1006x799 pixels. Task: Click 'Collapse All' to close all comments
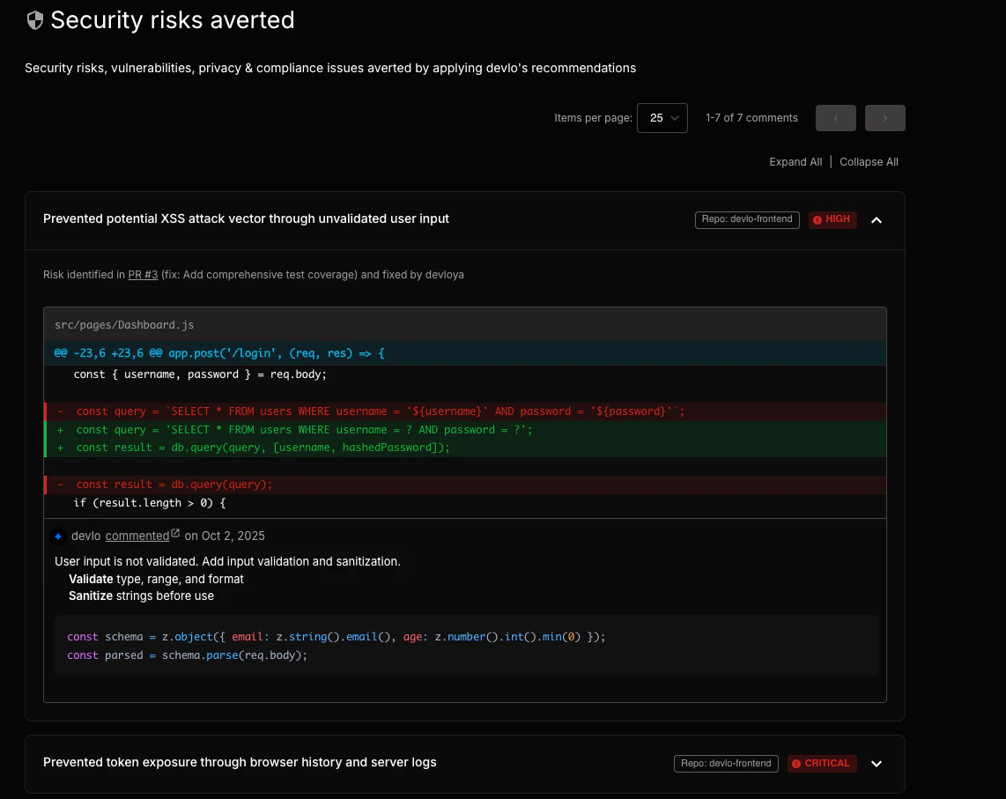tap(869, 161)
